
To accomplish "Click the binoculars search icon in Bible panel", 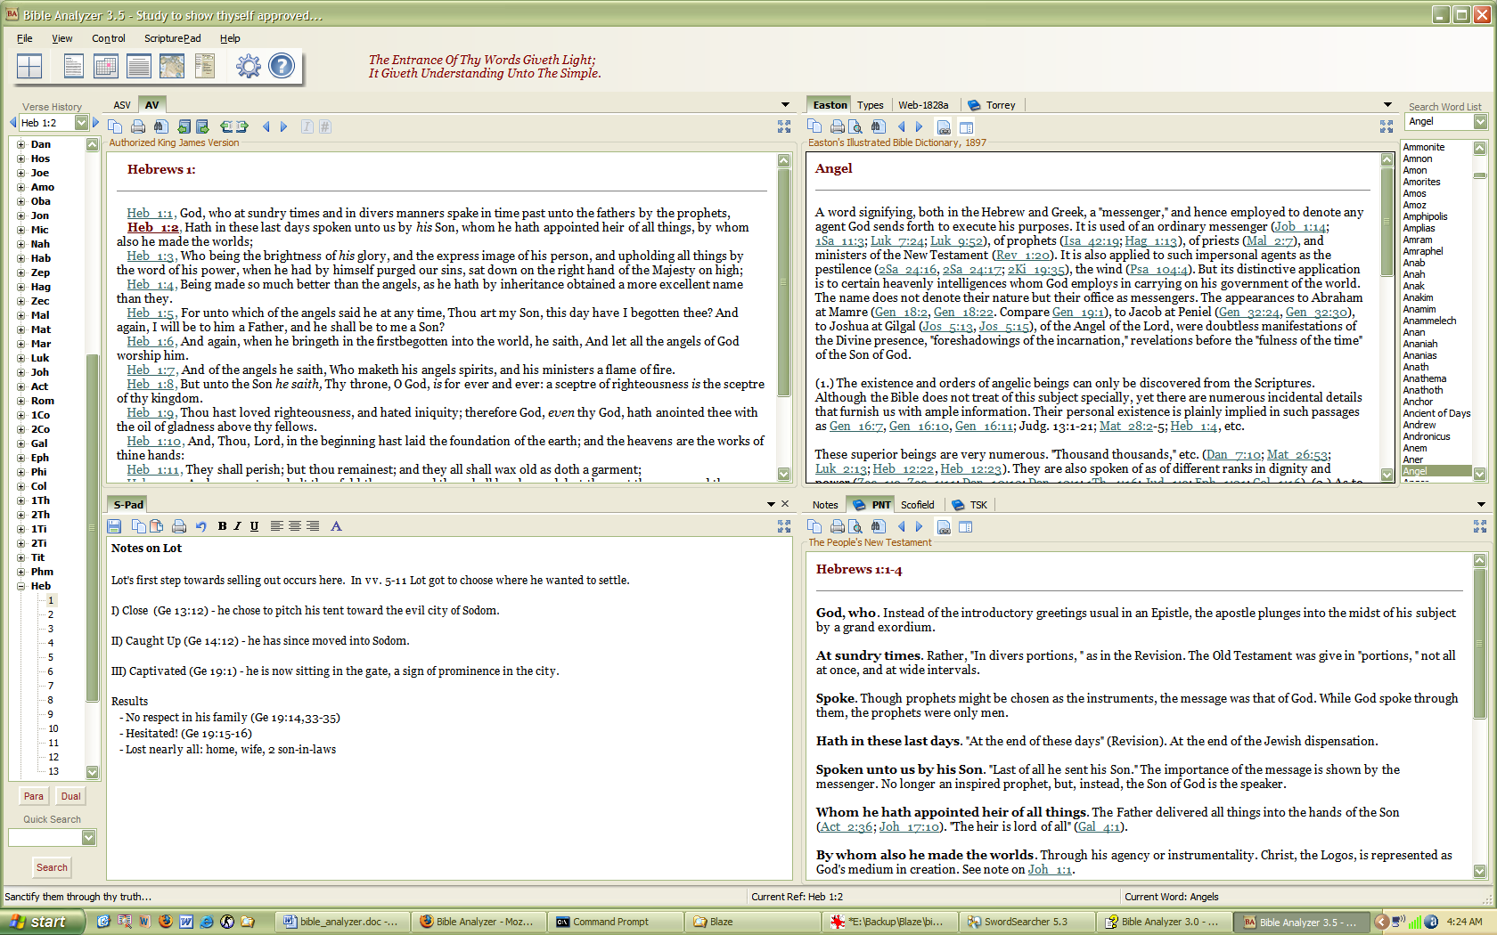I will (x=160, y=126).
